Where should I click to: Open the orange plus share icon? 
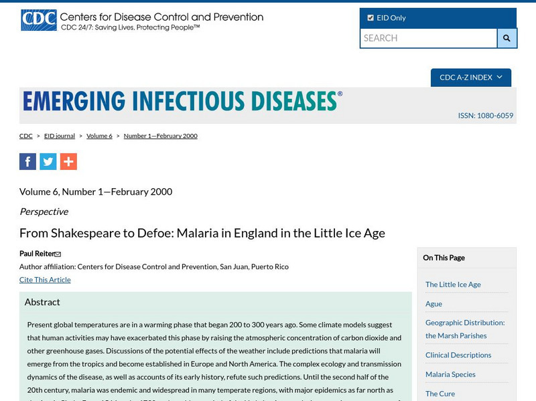pos(68,161)
